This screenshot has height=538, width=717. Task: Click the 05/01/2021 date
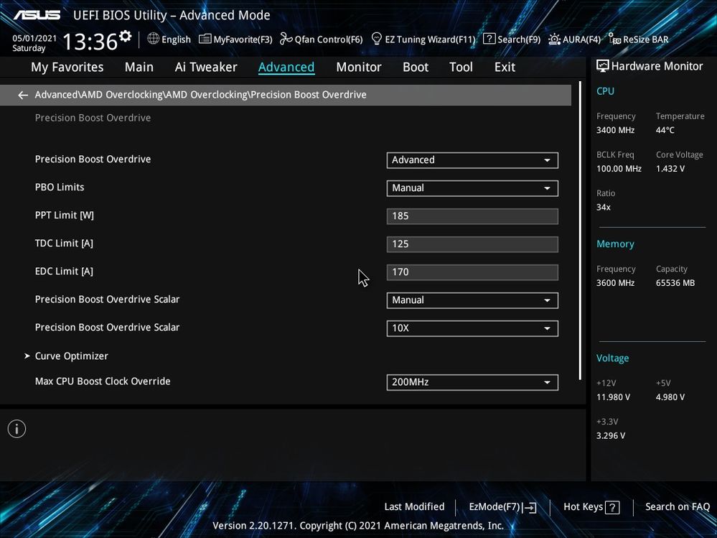click(x=34, y=38)
